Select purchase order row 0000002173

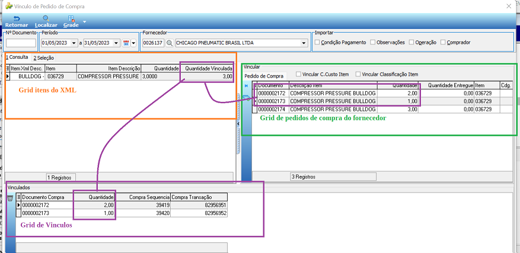382,101
